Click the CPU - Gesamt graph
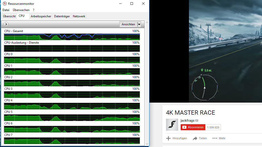262x147 pixels. [x=72, y=37]
